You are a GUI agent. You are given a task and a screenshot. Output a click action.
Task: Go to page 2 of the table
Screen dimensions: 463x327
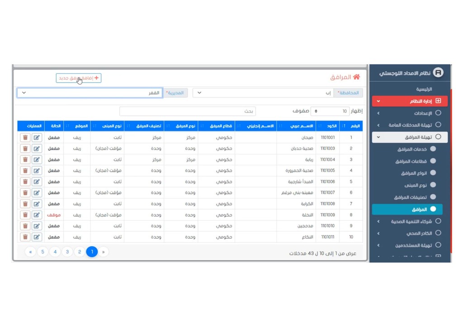click(x=80, y=252)
